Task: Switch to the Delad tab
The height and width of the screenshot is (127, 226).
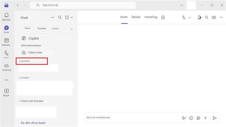Action: (x=136, y=17)
